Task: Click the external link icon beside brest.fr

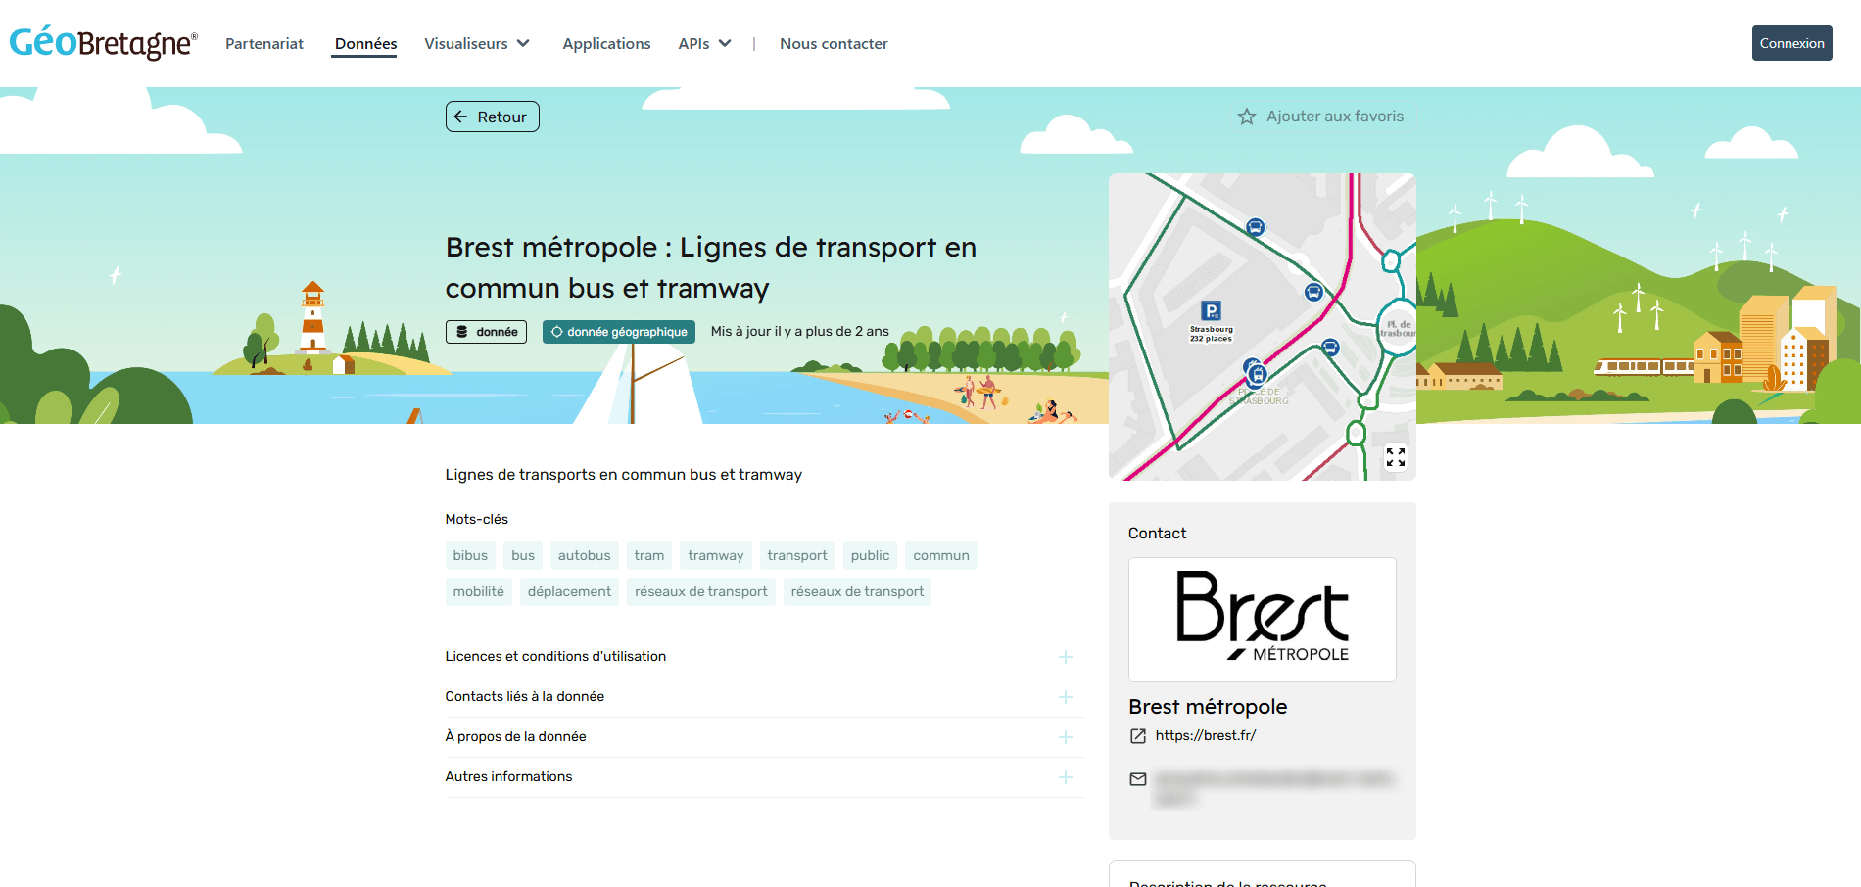Action: click(1138, 736)
